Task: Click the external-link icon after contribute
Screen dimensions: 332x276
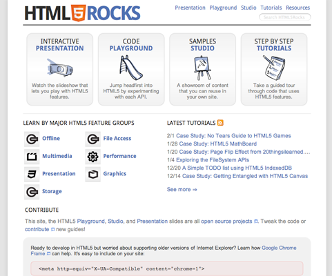Action: coord(52,230)
